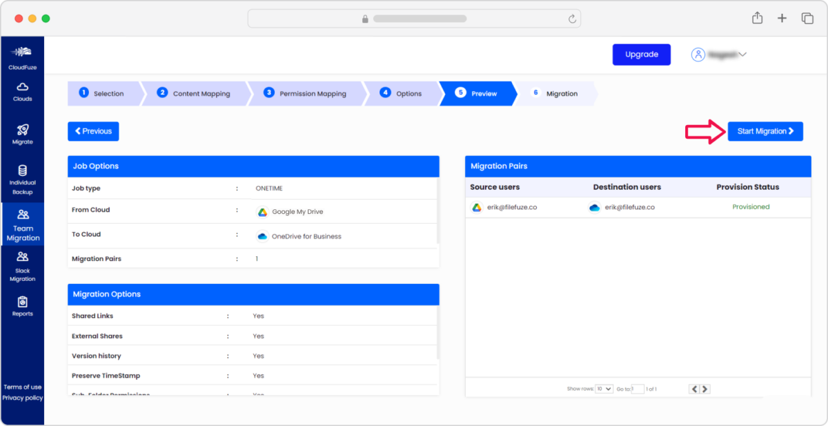Start the migration

(765, 131)
